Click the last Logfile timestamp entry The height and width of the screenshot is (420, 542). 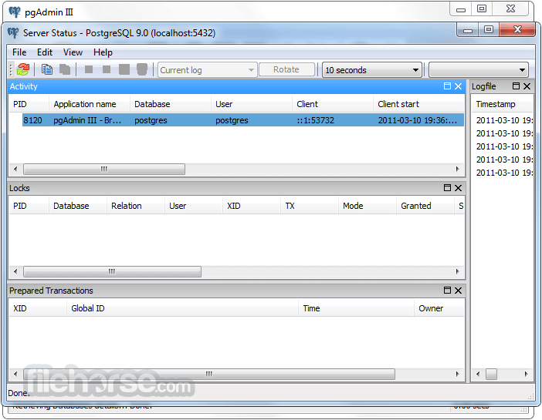pyautogui.click(x=504, y=173)
